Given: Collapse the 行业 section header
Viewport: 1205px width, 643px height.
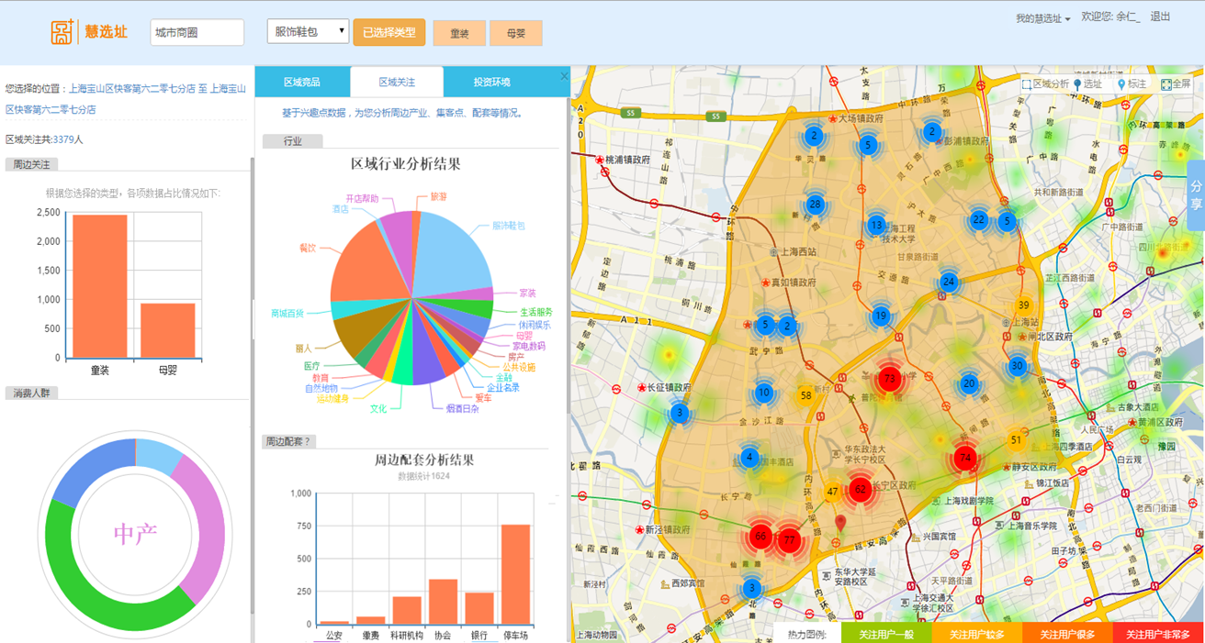Looking at the screenshot, I should [294, 141].
